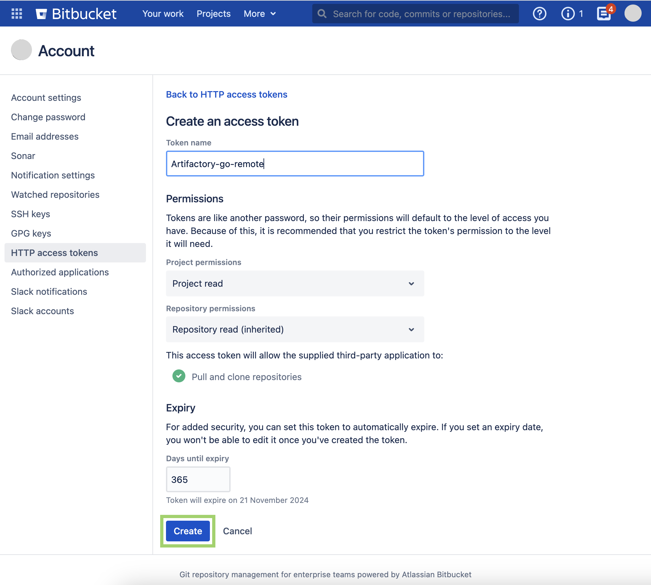Follow Back to HTTP access tokens link
This screenshot has width=651, height=585.
pos(226,94)
